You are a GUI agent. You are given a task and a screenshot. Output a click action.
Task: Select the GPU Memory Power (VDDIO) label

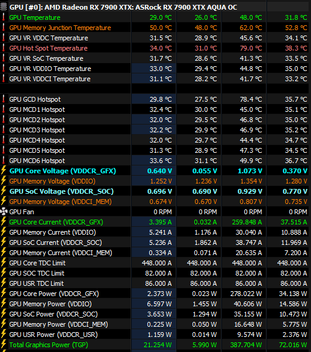click(51, 304)
